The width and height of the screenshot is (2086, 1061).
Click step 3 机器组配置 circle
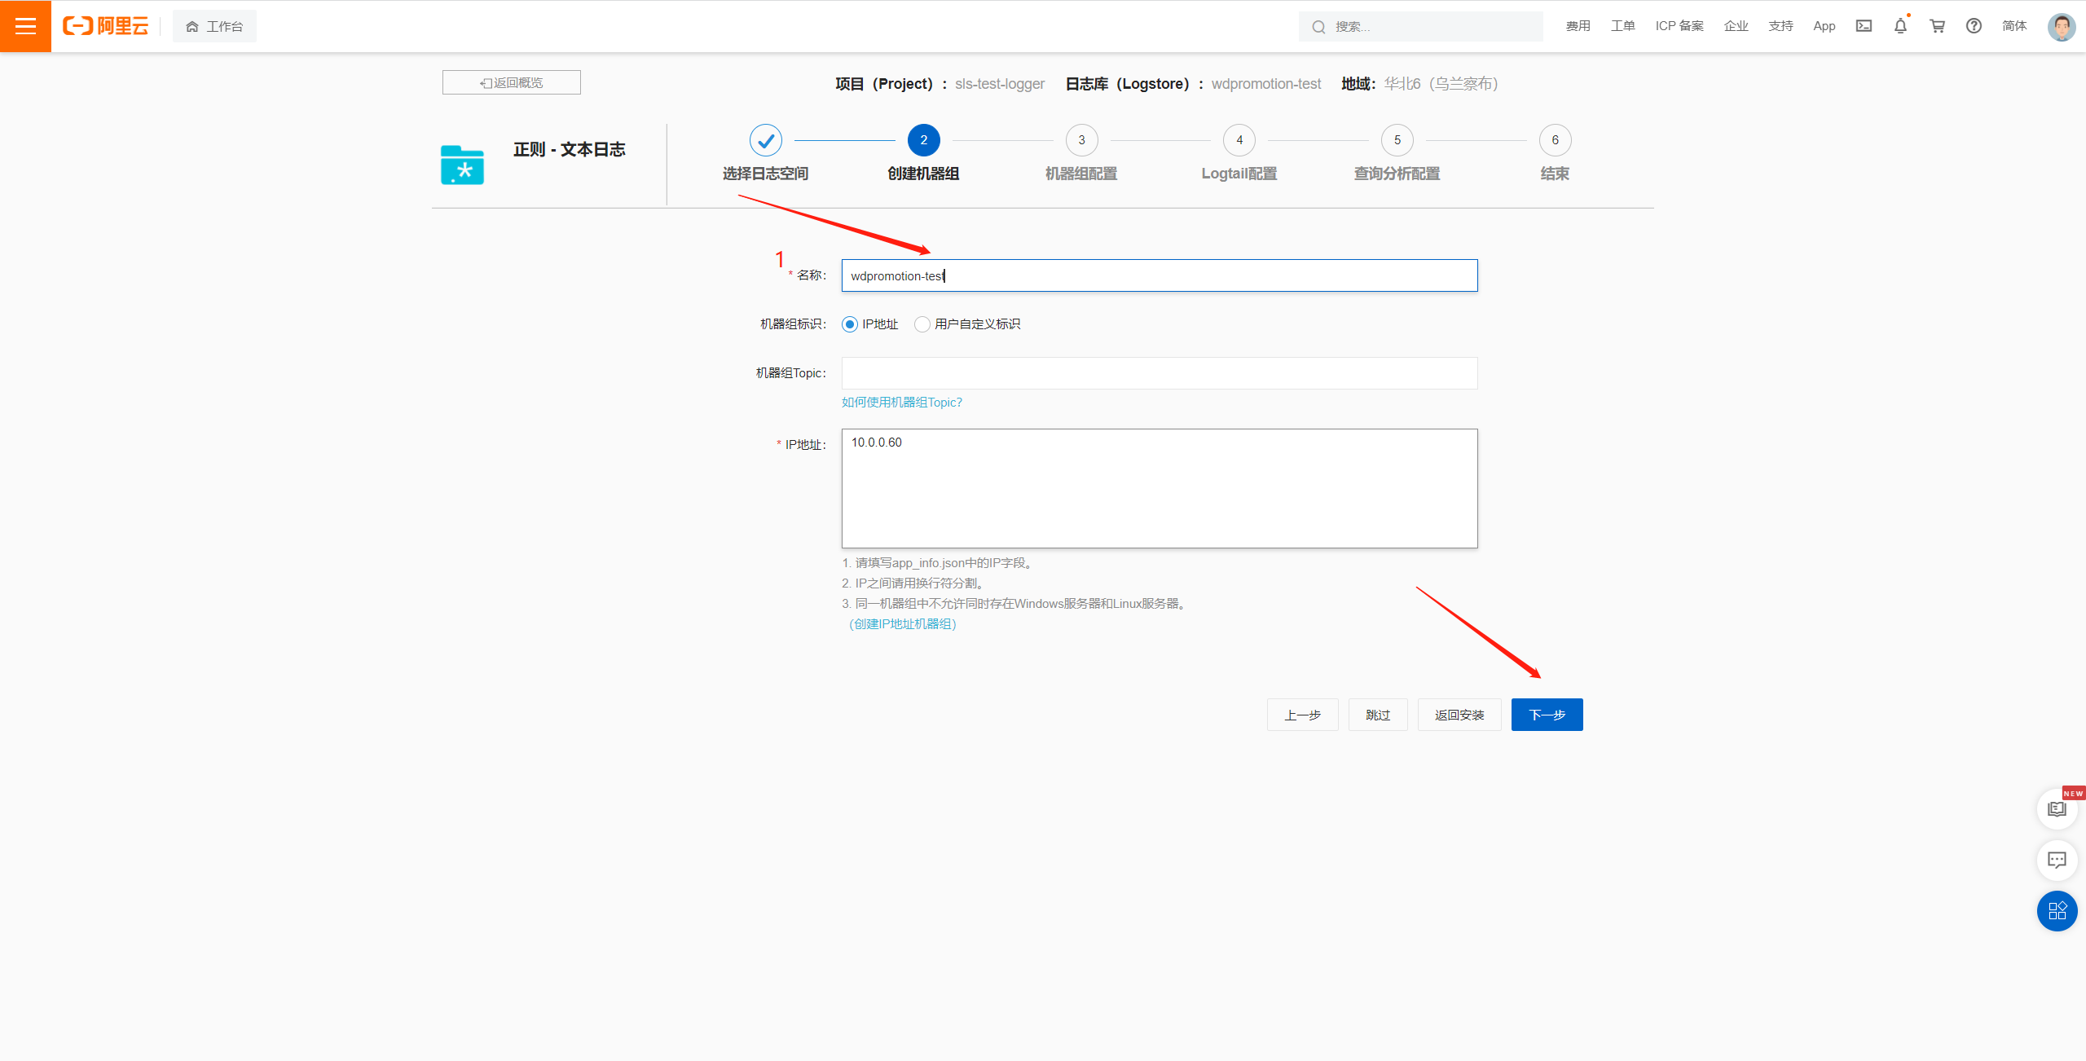1081,140
